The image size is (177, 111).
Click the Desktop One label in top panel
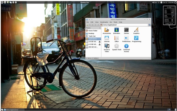(x=85, y=2)
